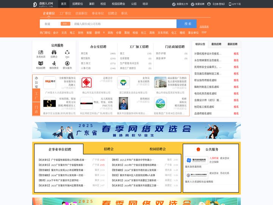Select the 门店 side tab
273x205 pixels.
click(x=36, y=109)
